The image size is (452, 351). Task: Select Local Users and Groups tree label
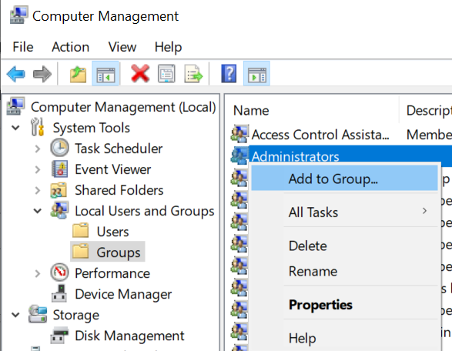click(145, 211)
